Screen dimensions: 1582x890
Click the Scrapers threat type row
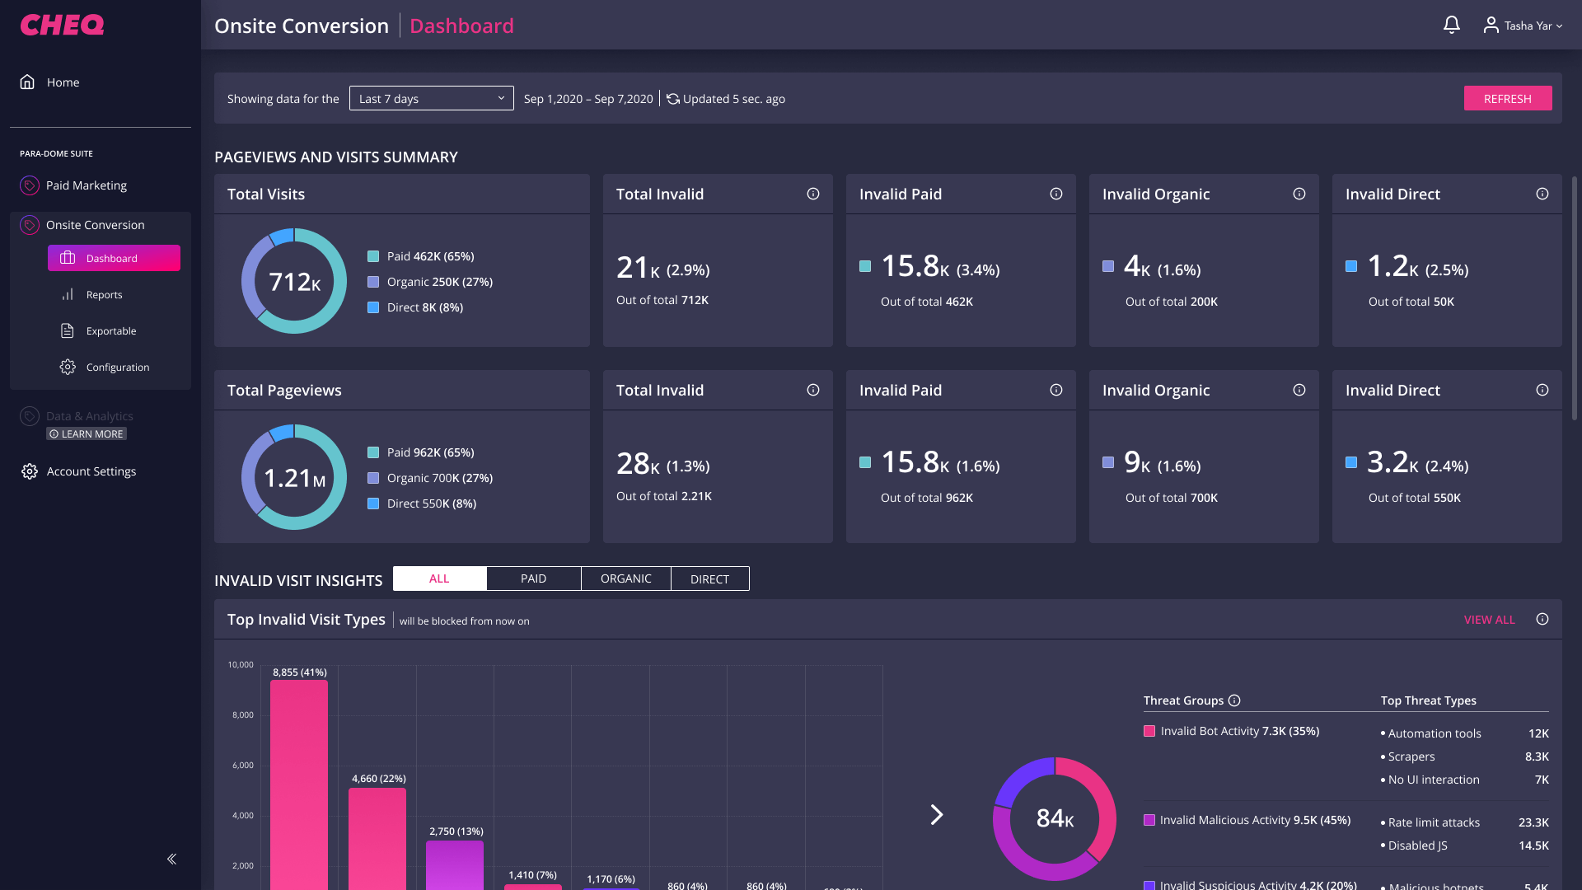coord(1465,756)
